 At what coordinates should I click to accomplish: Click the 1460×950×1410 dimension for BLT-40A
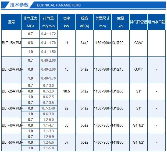click(x=106, y=125)
